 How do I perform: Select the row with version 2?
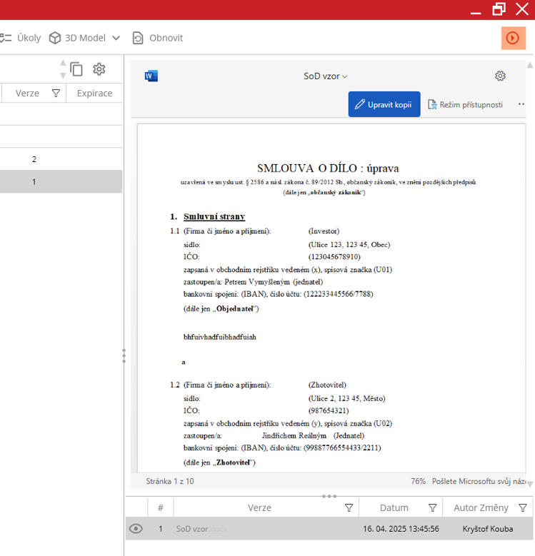34,159
